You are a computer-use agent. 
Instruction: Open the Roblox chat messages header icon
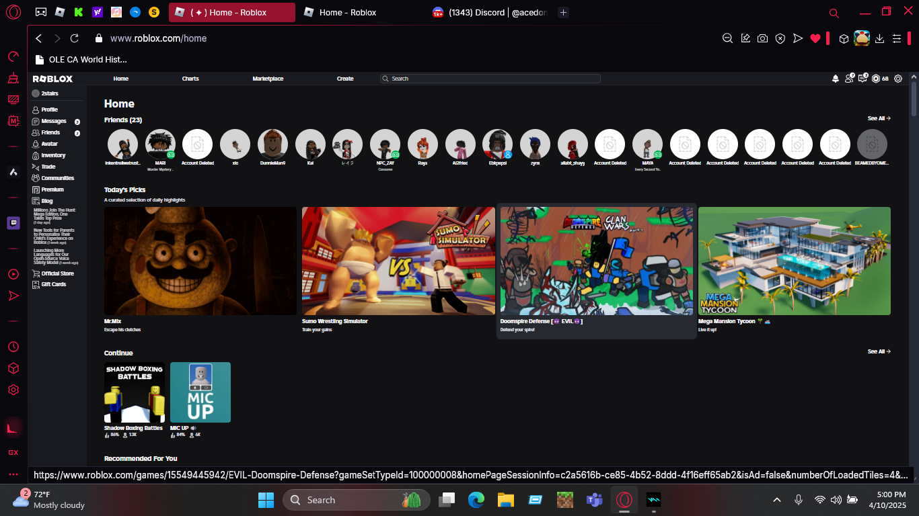coord(863,79)
